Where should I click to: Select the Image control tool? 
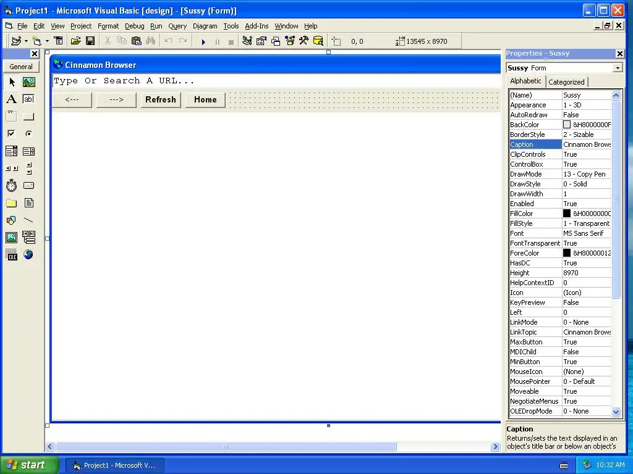pyautogui.click(x=11, y=238)
